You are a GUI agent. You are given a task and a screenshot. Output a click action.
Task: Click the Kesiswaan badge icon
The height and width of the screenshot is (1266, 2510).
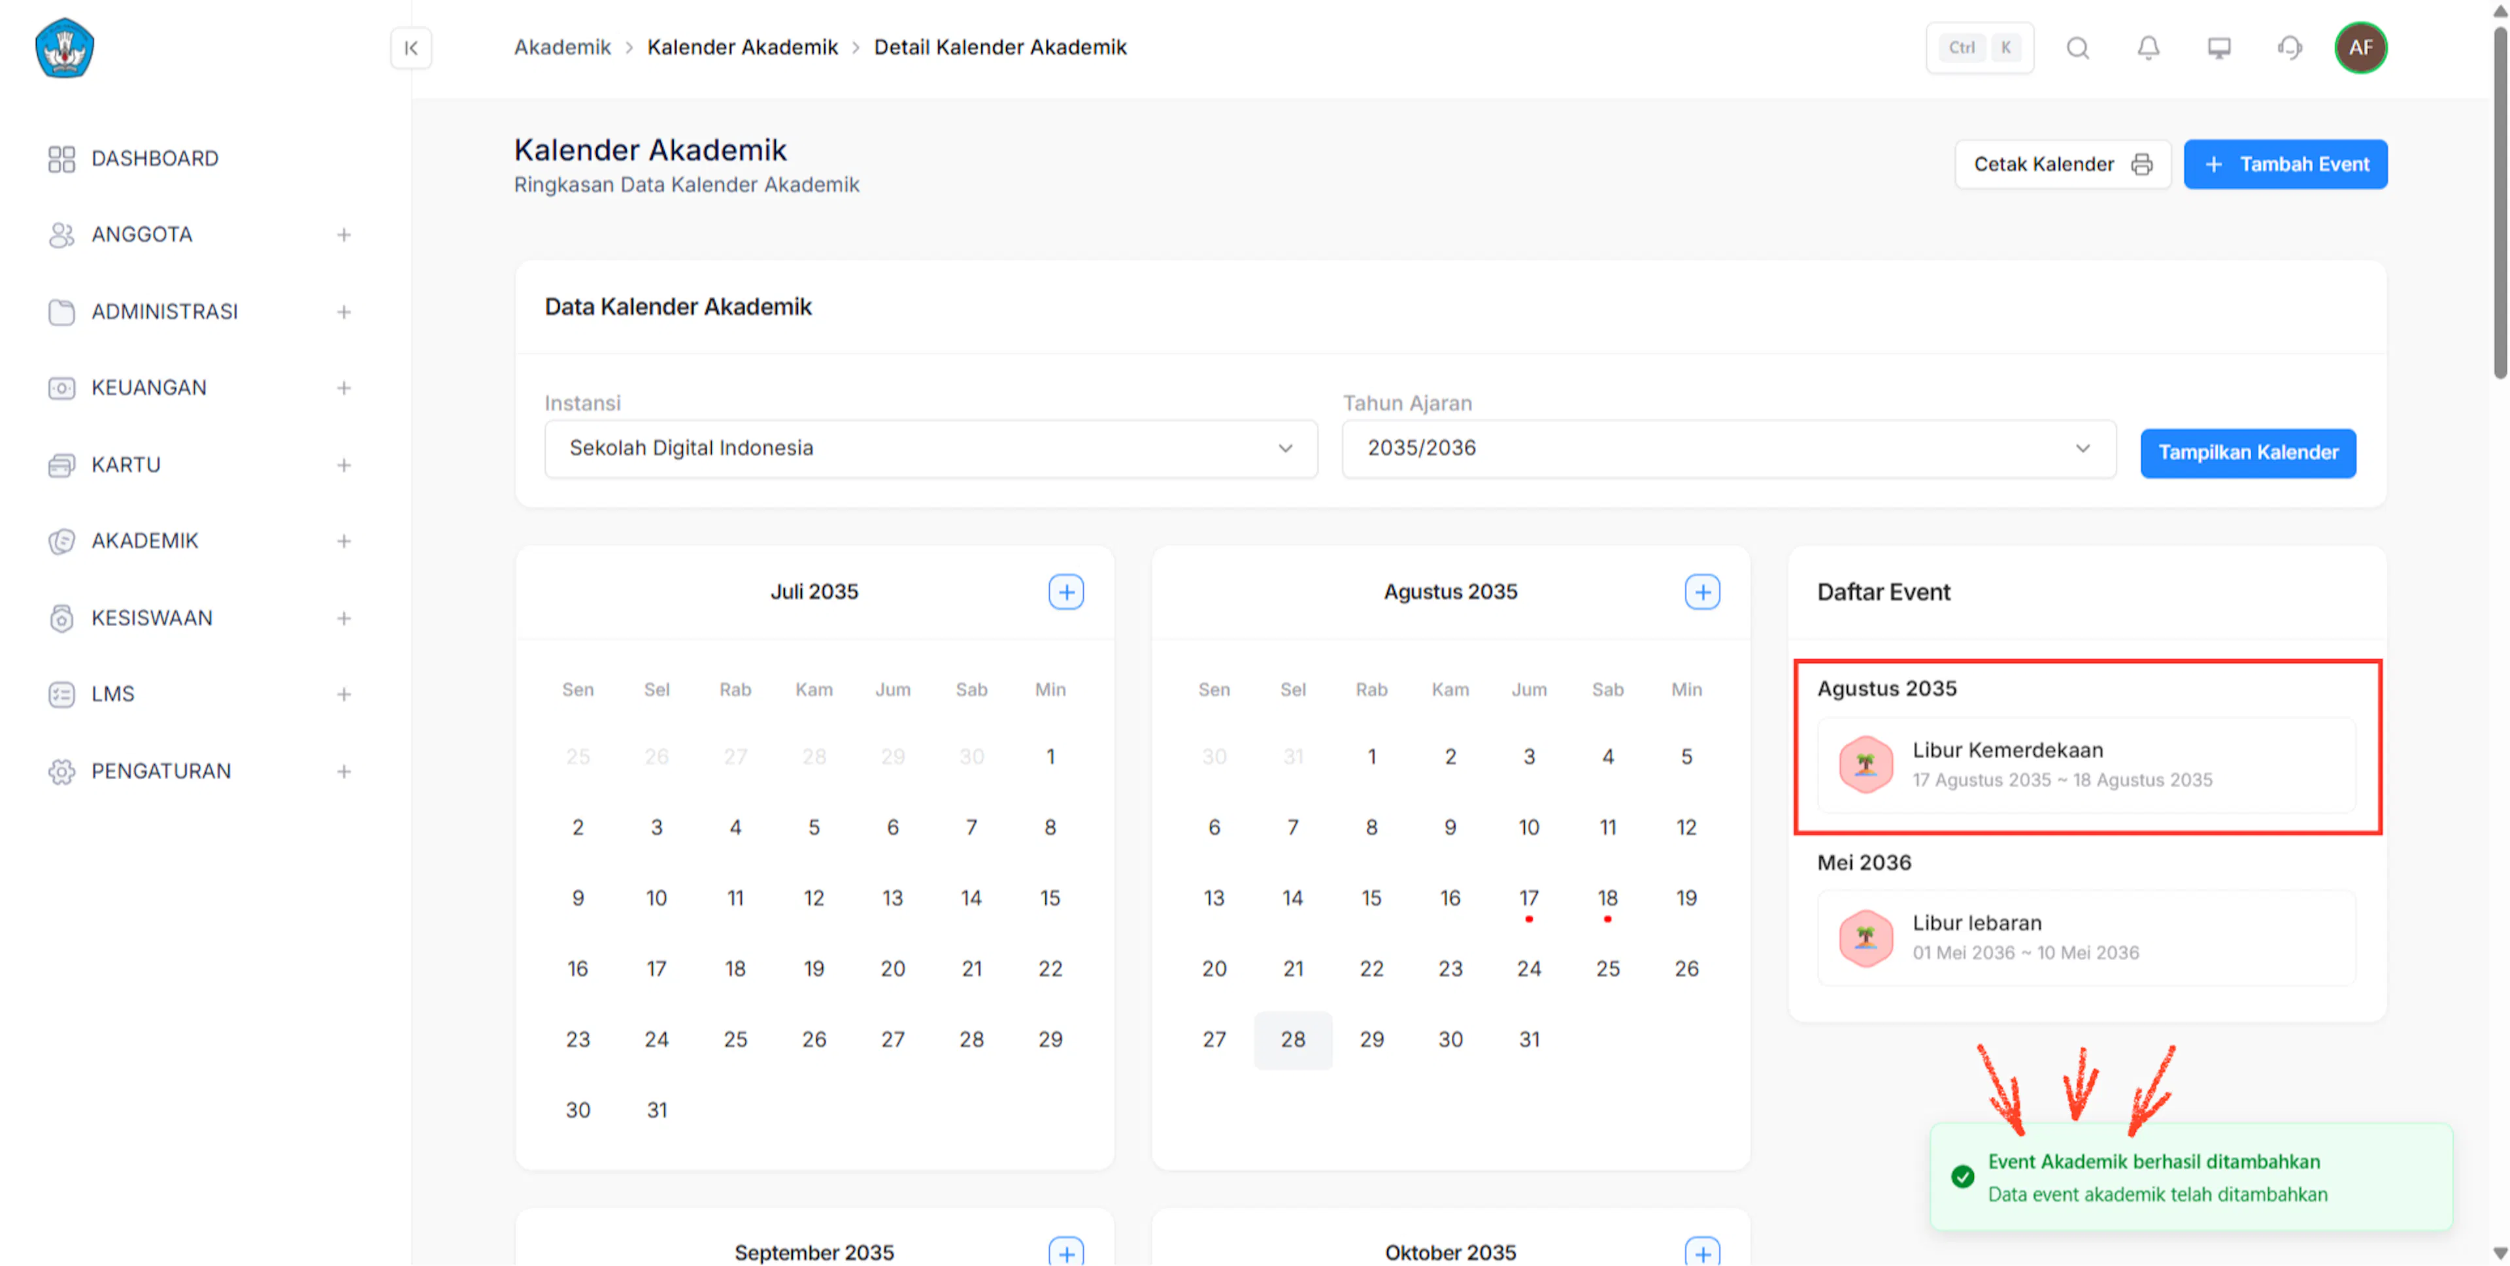tap(61, 618)
